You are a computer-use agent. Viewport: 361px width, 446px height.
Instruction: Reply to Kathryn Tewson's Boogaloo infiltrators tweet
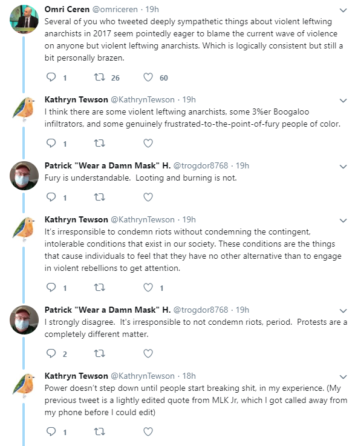[51, 143]
